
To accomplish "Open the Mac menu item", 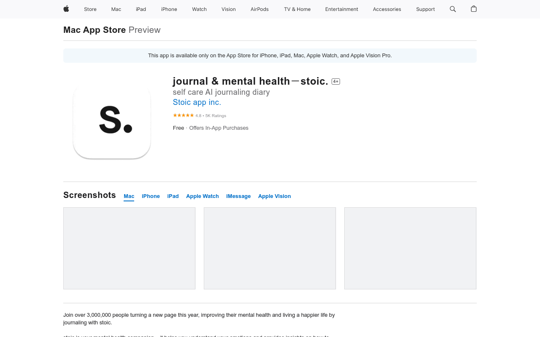I will [x=116, y=9].
